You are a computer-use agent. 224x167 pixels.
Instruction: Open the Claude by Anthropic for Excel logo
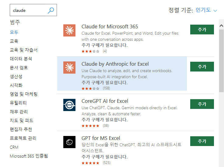tap(69, 68)
